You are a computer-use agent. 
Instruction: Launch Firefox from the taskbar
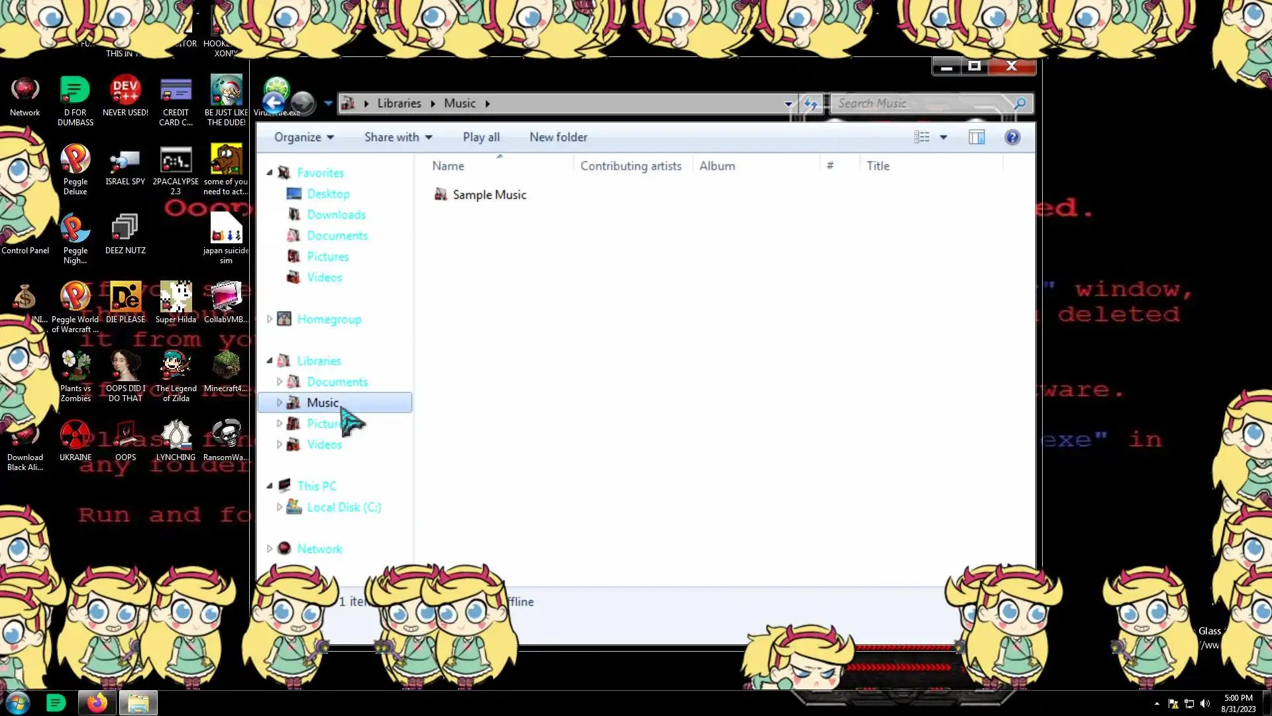(x=97, y=703)
